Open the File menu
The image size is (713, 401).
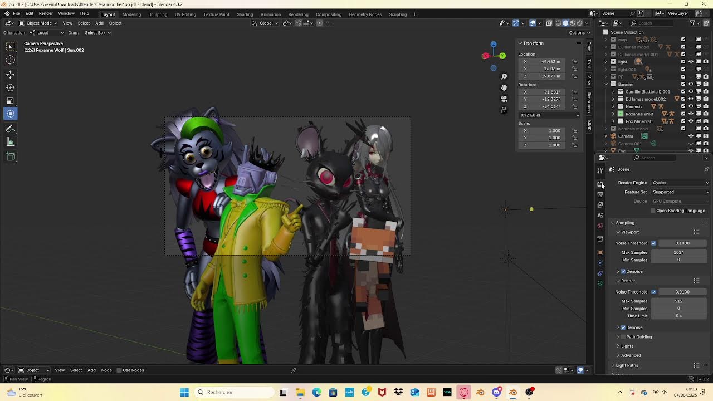(17, 13)
